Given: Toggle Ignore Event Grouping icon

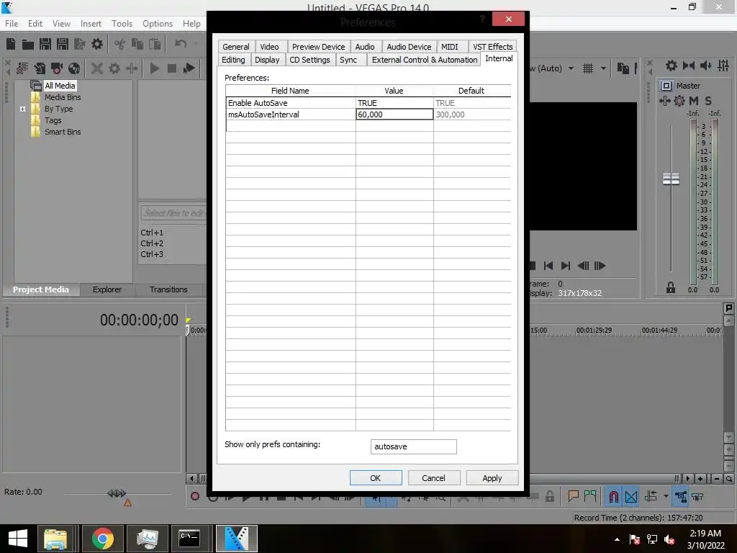Looking at the screenshot, I should click(697, 497).
